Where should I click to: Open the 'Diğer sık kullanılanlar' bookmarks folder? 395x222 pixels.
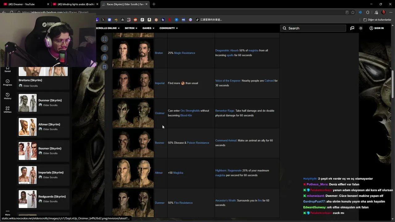[x=377, y=20]
